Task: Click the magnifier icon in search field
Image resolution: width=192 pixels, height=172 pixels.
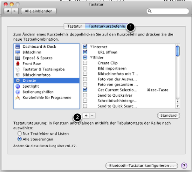Action: [150, 11]
